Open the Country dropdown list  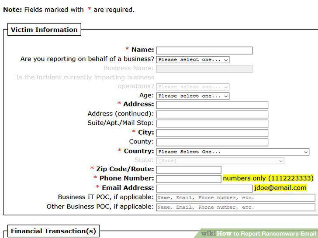click(233, 152)
